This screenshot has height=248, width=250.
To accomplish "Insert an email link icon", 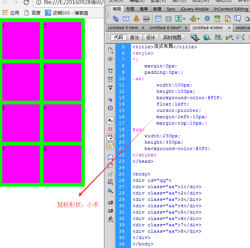I will 126,19.
